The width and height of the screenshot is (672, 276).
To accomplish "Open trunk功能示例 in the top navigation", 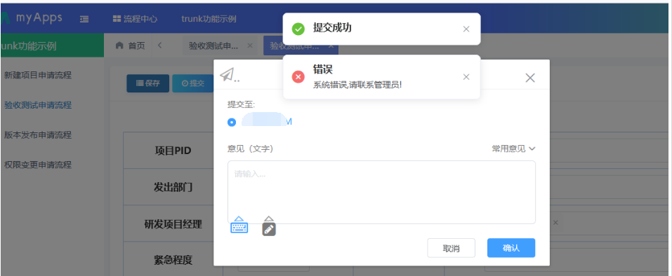I will 209,19.
